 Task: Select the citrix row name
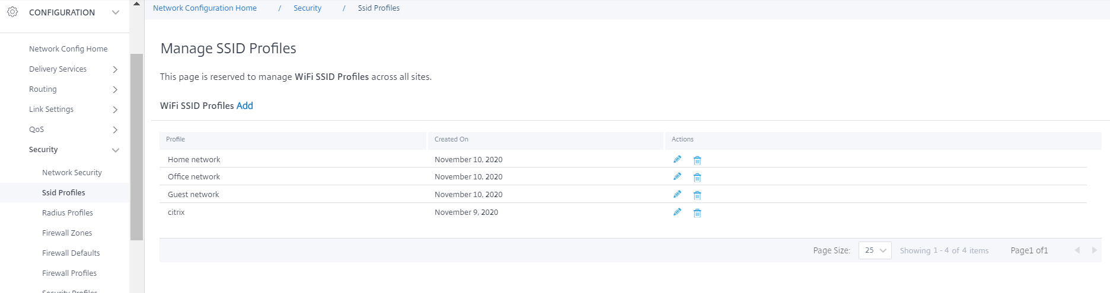pos(176,212)
